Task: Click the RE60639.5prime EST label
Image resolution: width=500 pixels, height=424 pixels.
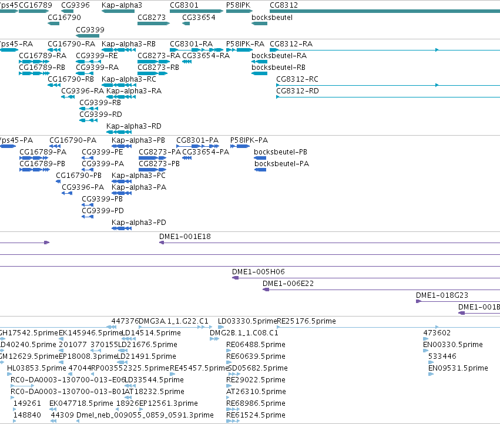Action: pyautogui.click(x=256, y=356)
